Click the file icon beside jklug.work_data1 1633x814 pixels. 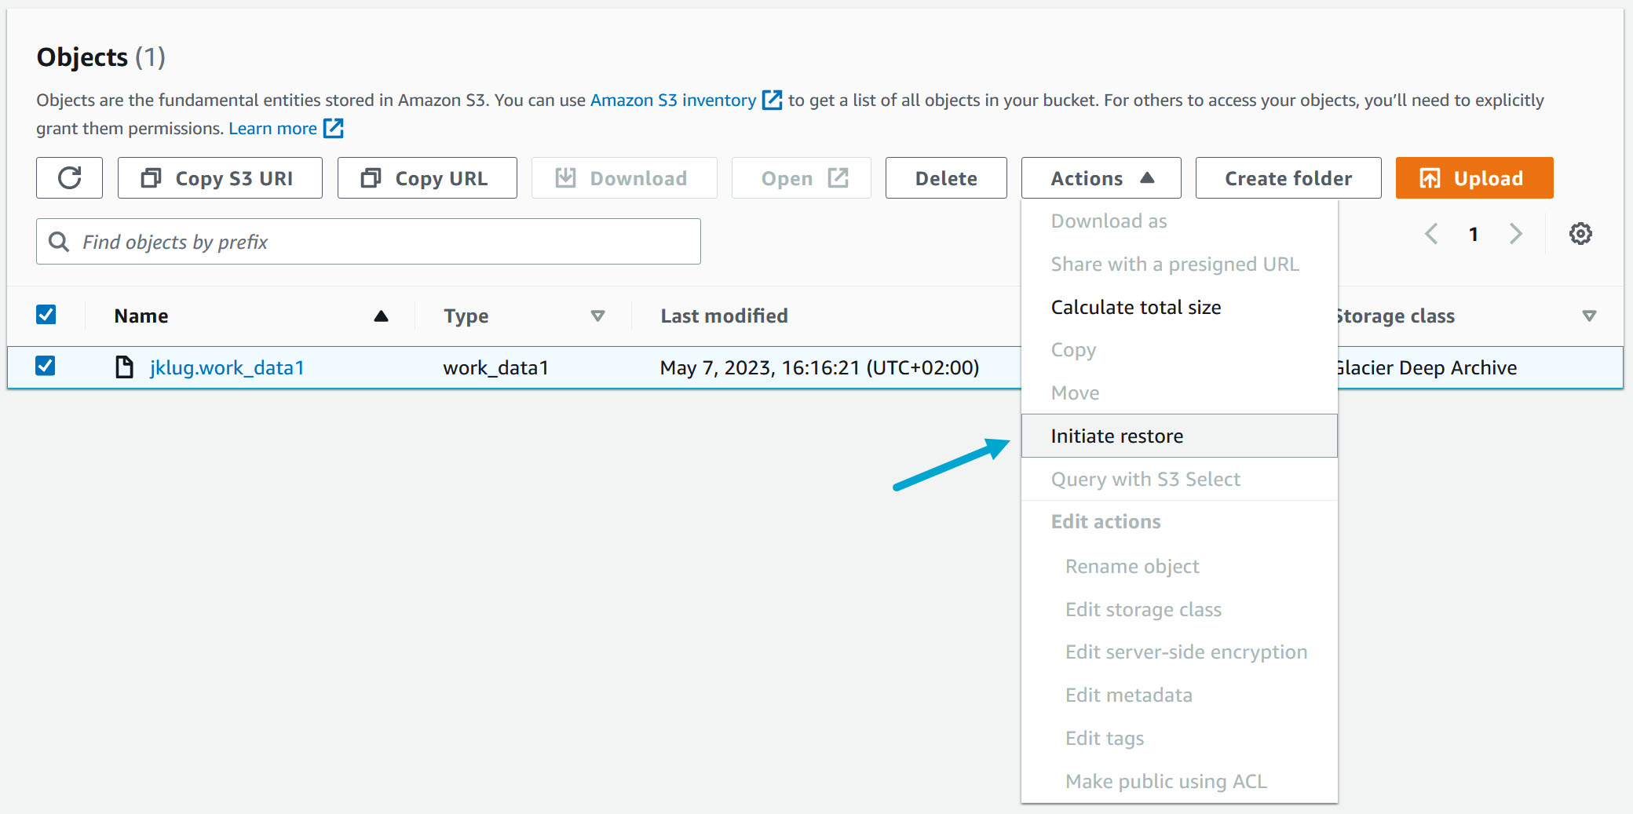pos(124,367)
